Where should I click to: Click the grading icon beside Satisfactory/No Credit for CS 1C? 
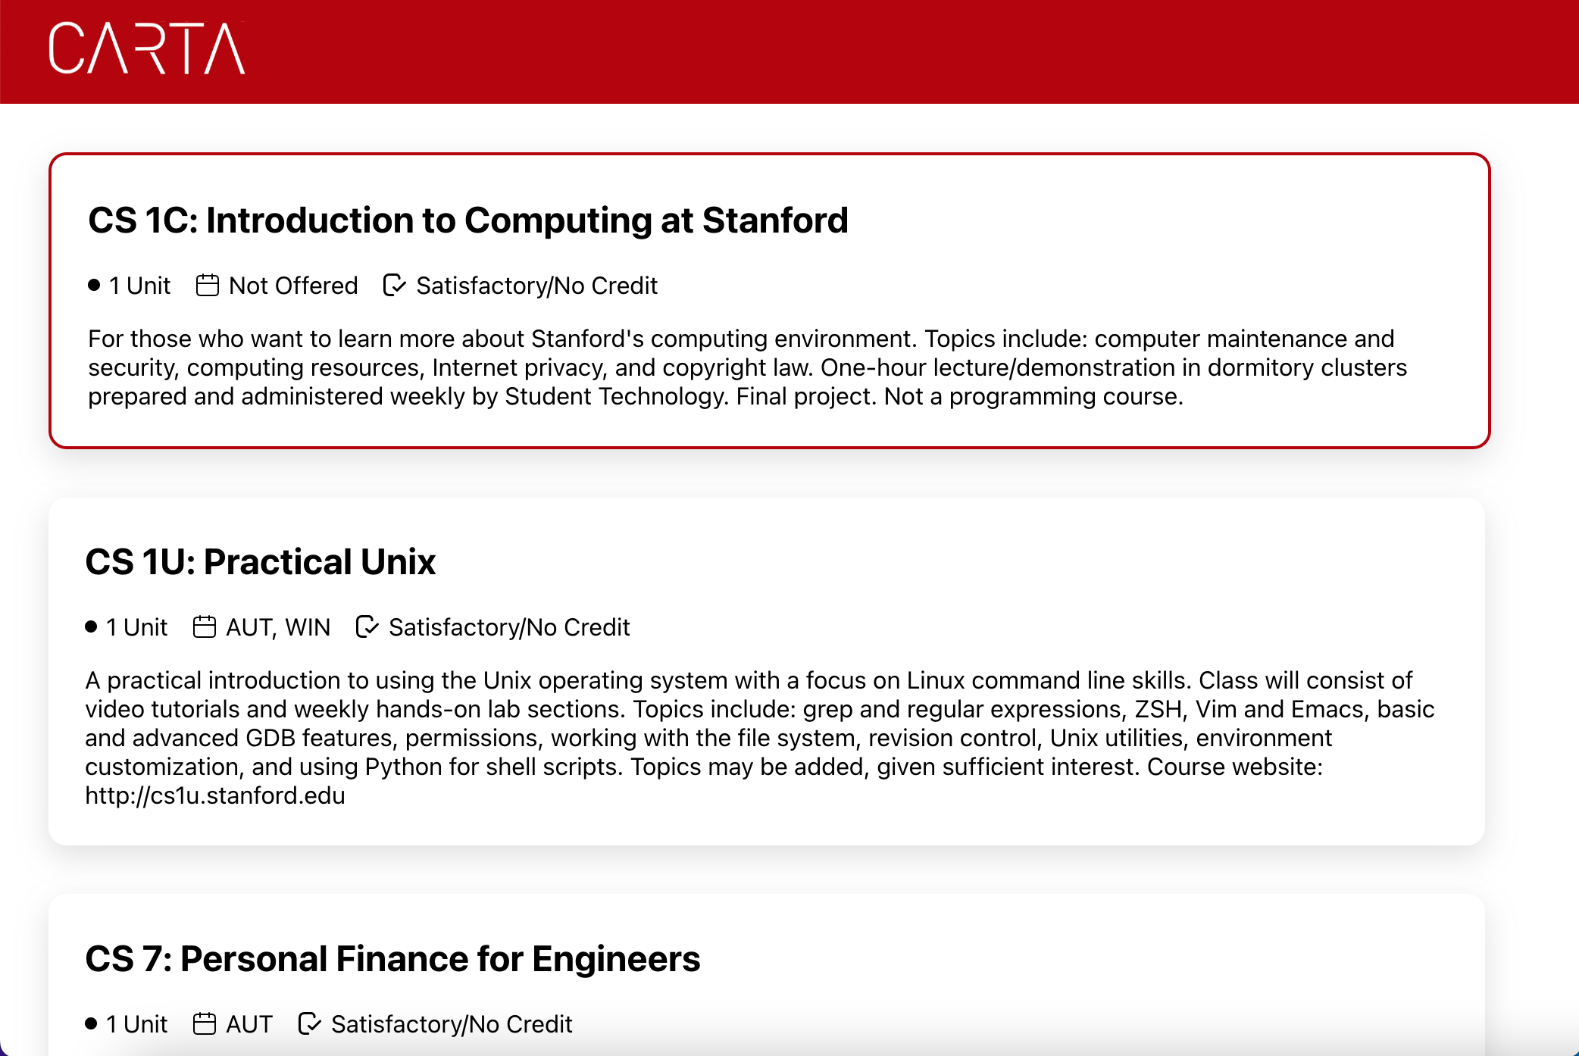(394, 286)
